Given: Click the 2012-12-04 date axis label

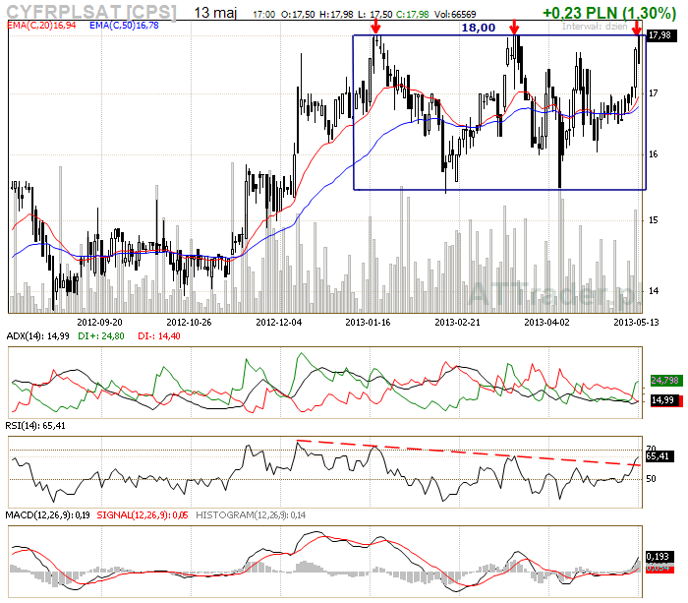Looking at the screenshot, I should coord(278,323).
